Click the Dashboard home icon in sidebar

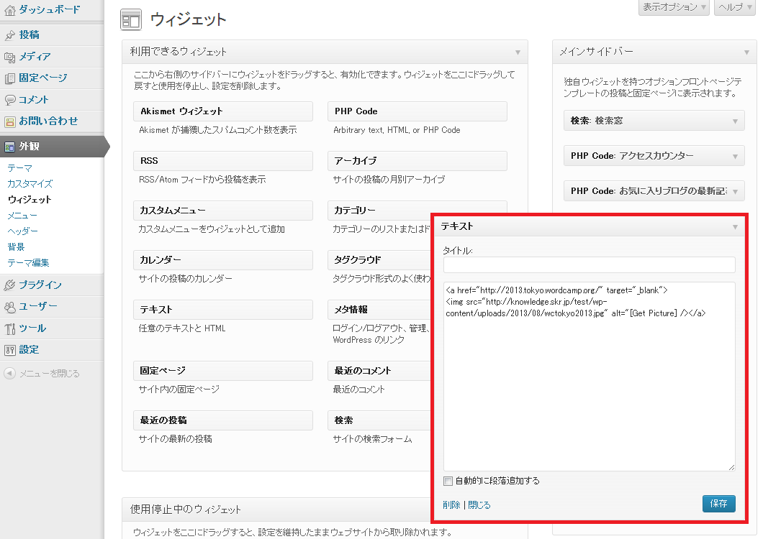pyautogui.click(x=10, y=10)
